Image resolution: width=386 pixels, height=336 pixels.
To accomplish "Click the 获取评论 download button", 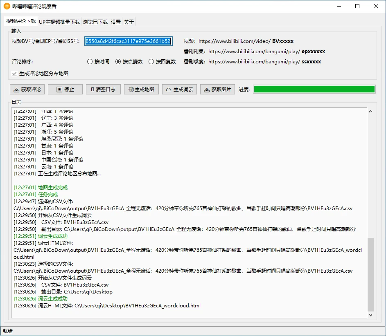I will (27, 90).
